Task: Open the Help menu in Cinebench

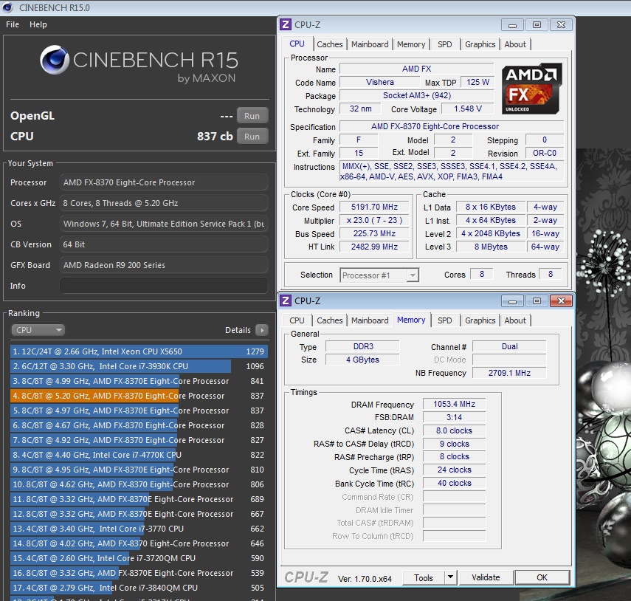Action: pos(38,24)
